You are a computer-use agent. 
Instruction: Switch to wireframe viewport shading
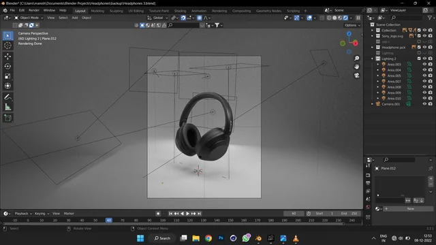[x=329, y=18]
